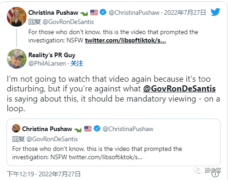Click the verified badge beside Christina Pushaw's top name
The width and height of the screenshot is (228, 180).
coord(103,12)
